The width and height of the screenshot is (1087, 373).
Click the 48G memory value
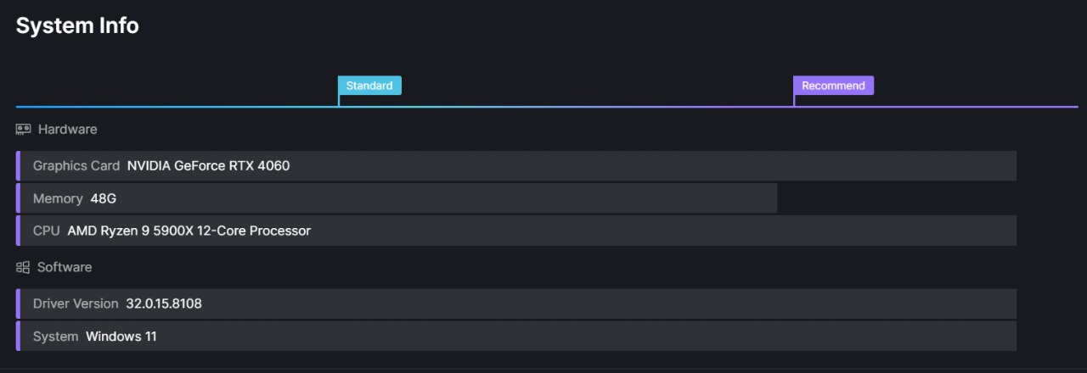point(103,198)
